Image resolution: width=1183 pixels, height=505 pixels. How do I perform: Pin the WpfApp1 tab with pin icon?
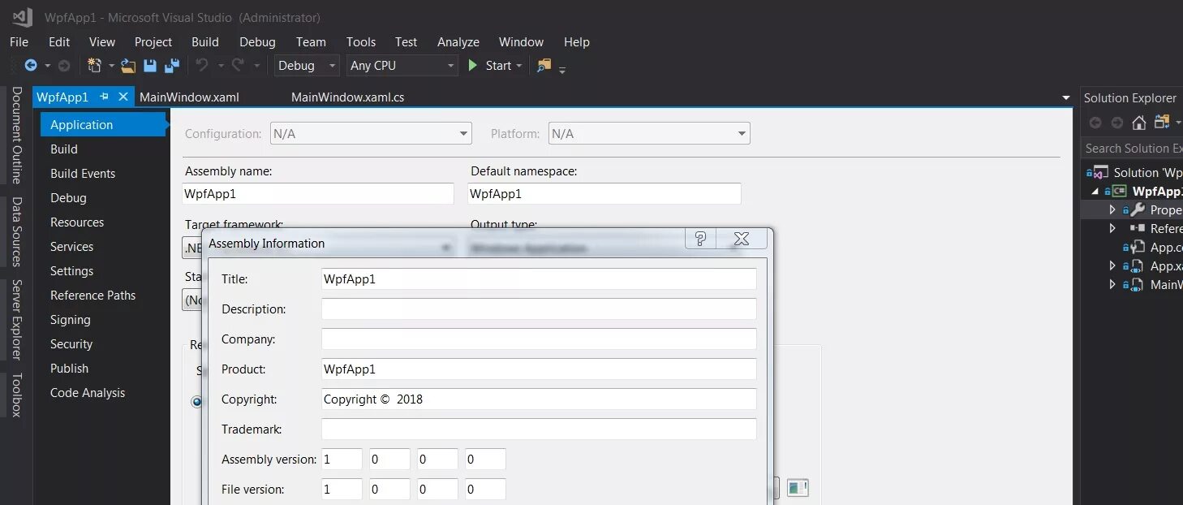(104, 97)
